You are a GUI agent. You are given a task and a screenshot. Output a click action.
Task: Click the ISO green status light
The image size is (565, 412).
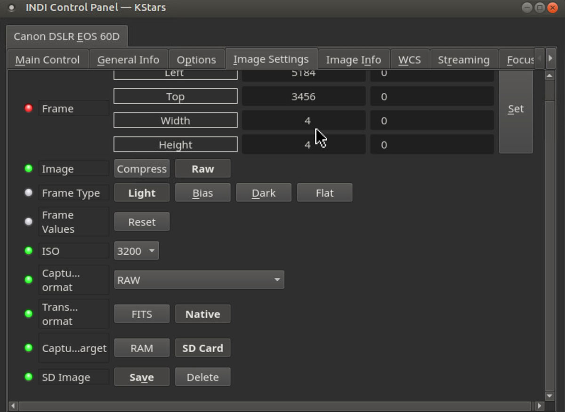click(29, 250)
